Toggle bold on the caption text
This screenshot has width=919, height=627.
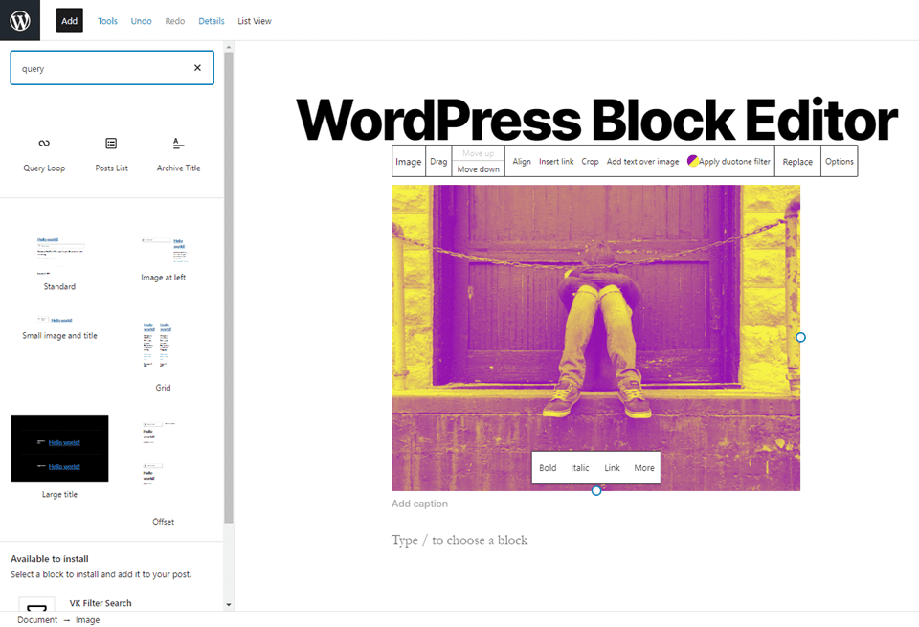click(548, 467)
